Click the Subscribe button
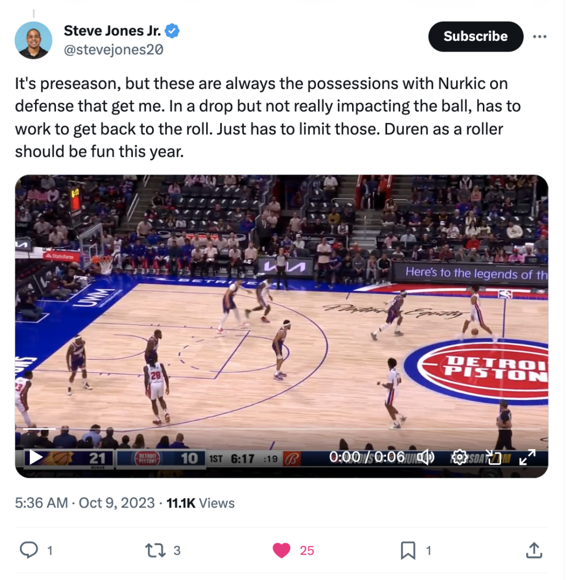The image size is (566, 580). coord(476,37)
